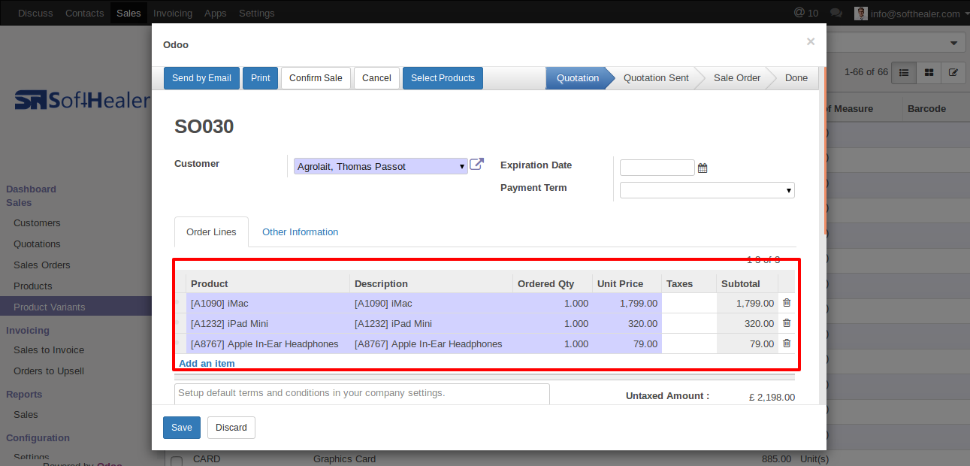The height and width of the screenshot is (466, 970).
Task: Click the Expiration Date input field
Action: (x=657, y=168)
